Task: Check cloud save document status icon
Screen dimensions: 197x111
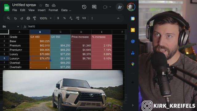Action: click(x=54, y=5)
